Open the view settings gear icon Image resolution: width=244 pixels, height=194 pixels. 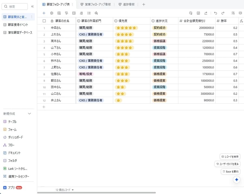coord(52,13)
